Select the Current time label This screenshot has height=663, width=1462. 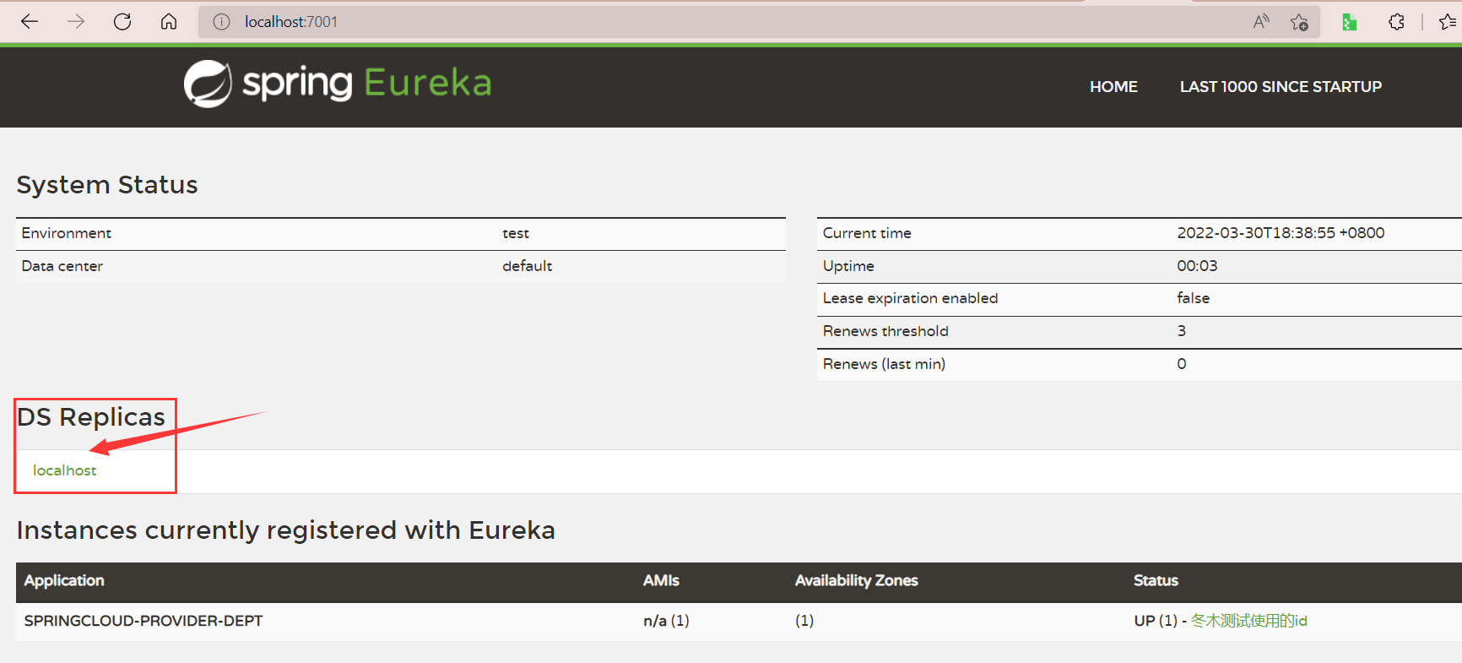pyautogui.click(x=867, y=233)
